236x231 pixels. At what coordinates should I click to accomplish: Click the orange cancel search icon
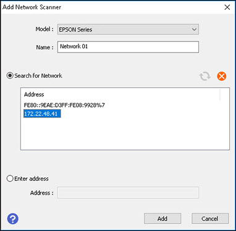[x=222, y=76]
